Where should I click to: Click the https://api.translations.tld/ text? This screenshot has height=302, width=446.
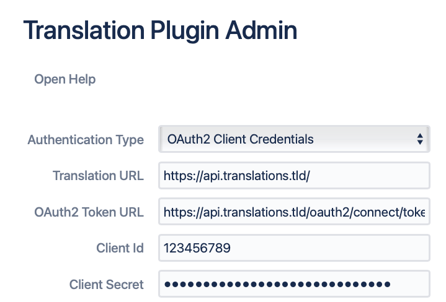point(236,176)
